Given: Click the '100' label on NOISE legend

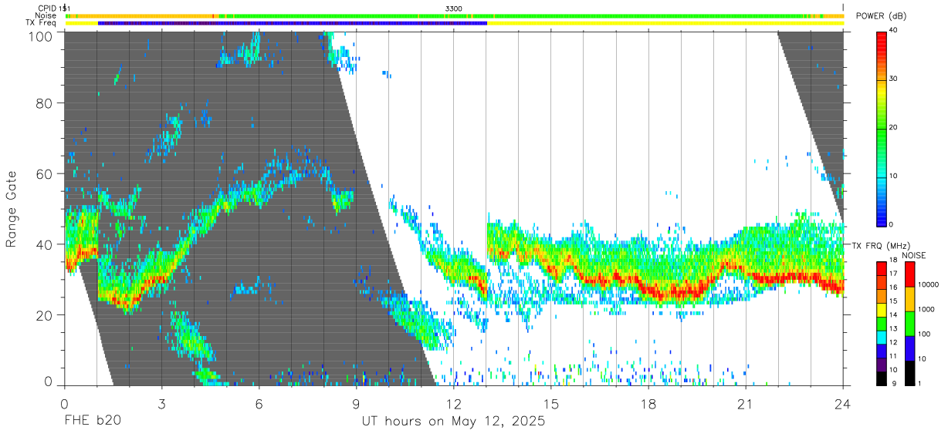Looking at the screenshot, I should tap(924, 334).
